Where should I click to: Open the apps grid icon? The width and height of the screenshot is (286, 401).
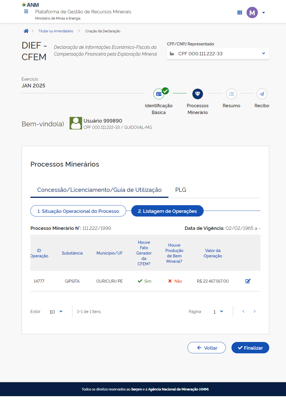click(x=240, y=12)
